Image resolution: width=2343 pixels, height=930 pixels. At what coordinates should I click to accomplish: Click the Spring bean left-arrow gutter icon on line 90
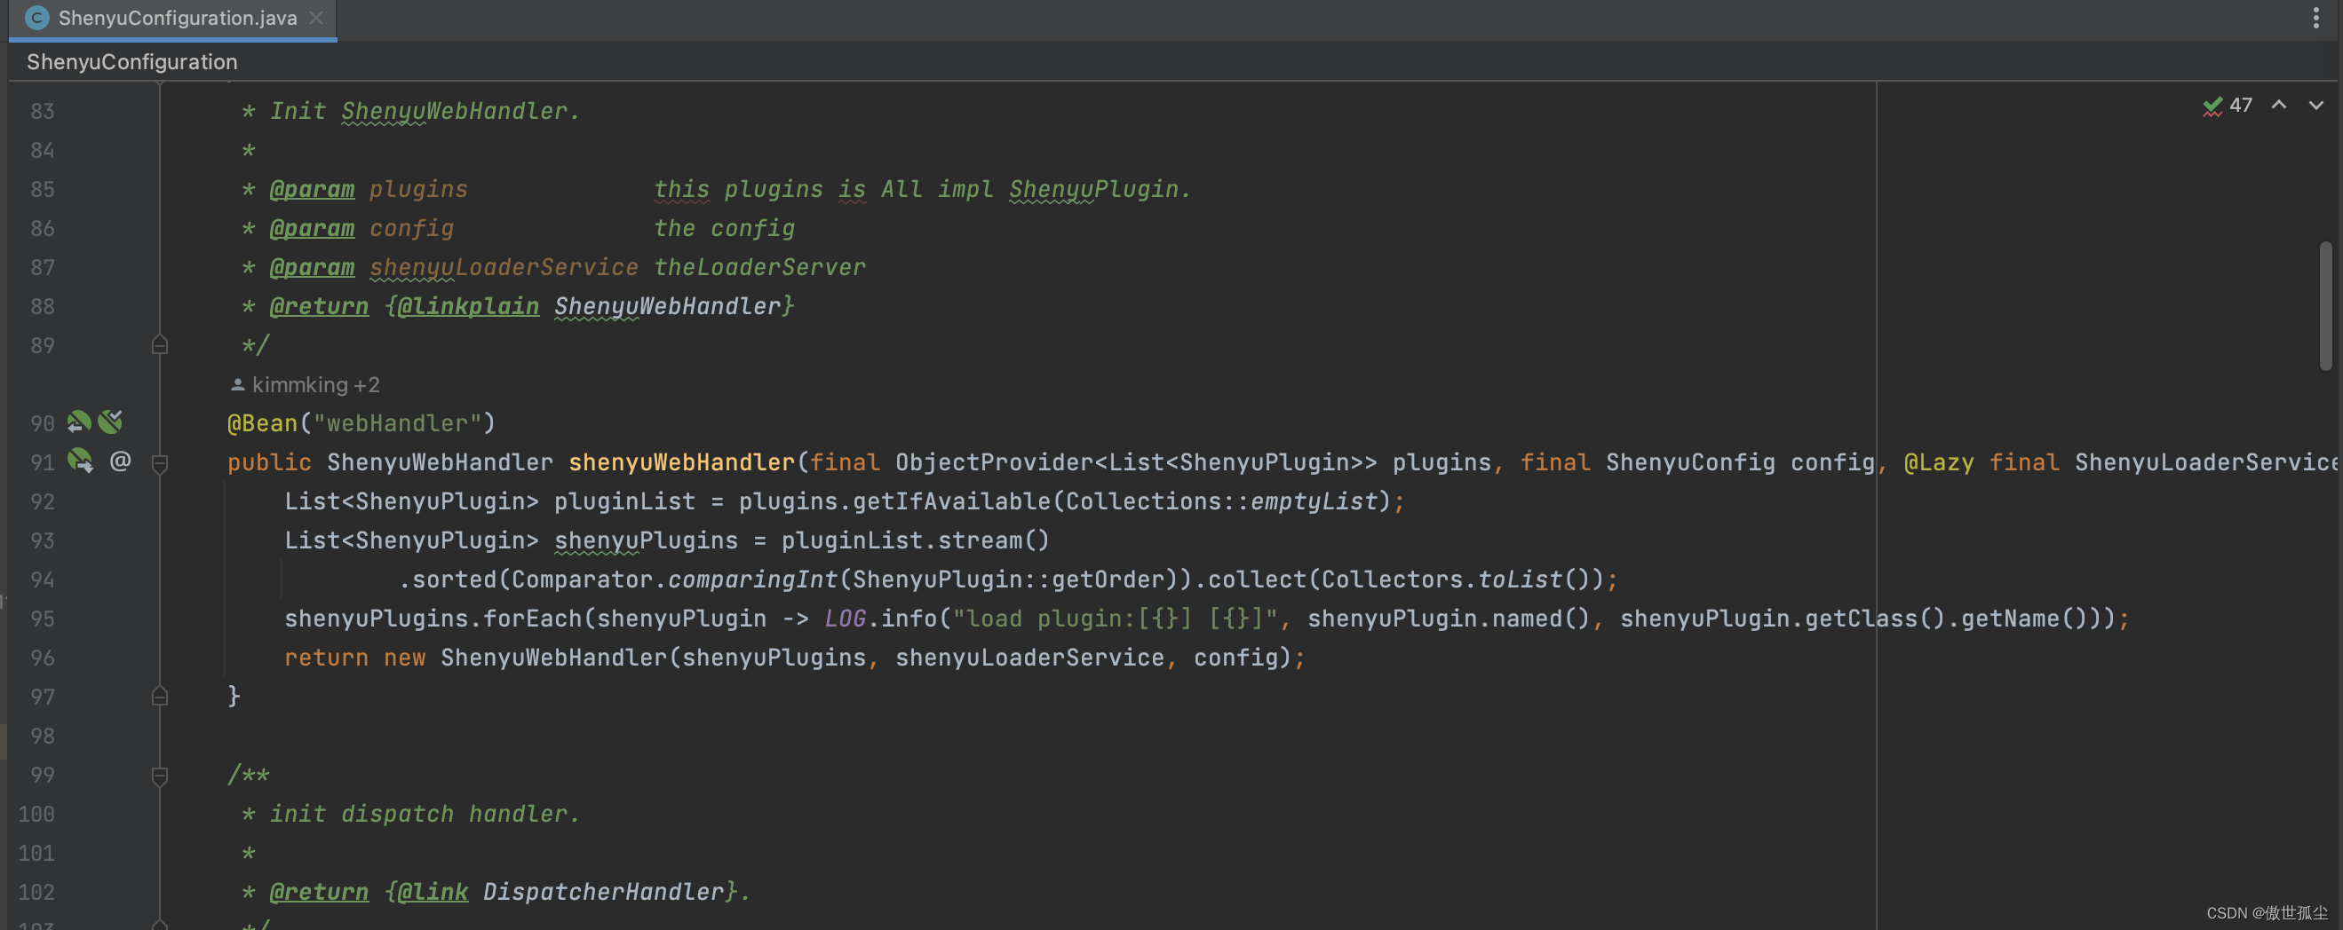pos(79,422)
